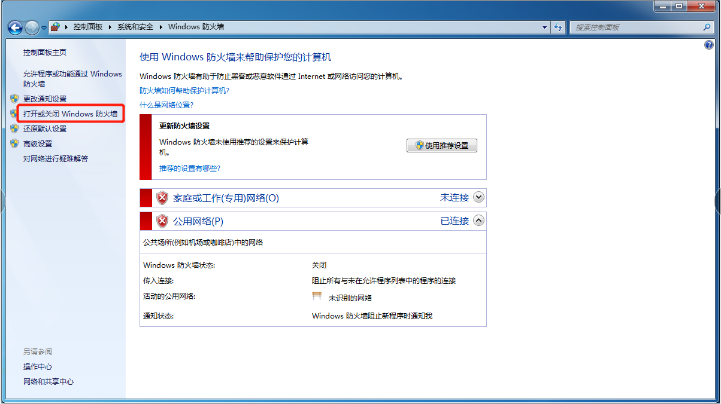Select 控制面板 in the breadcrumb path
This screenshot has height=404, width=721.
tap(88, 27)
